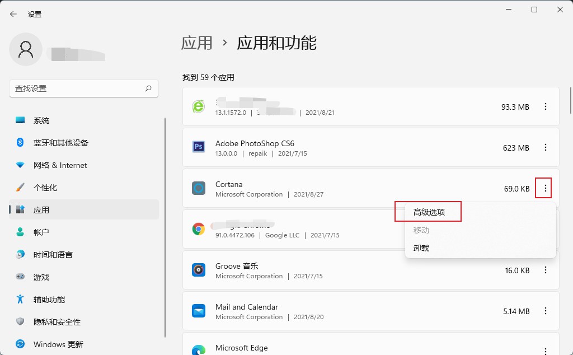This screenshot has width=573, height=355.
Task: Click the back arrow in Settings
Action: [13, 14]
